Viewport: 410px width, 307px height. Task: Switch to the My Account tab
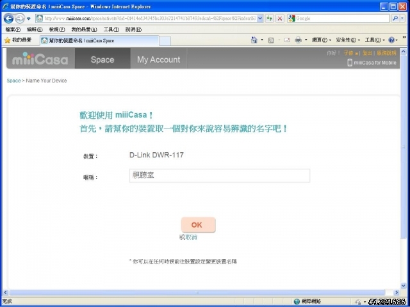[x=158, y=58]
